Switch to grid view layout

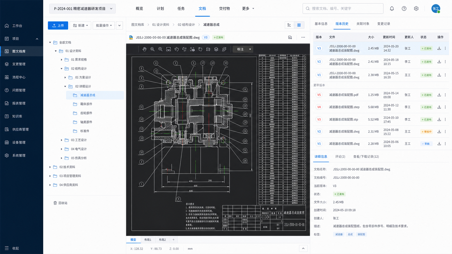coord(299,25)
